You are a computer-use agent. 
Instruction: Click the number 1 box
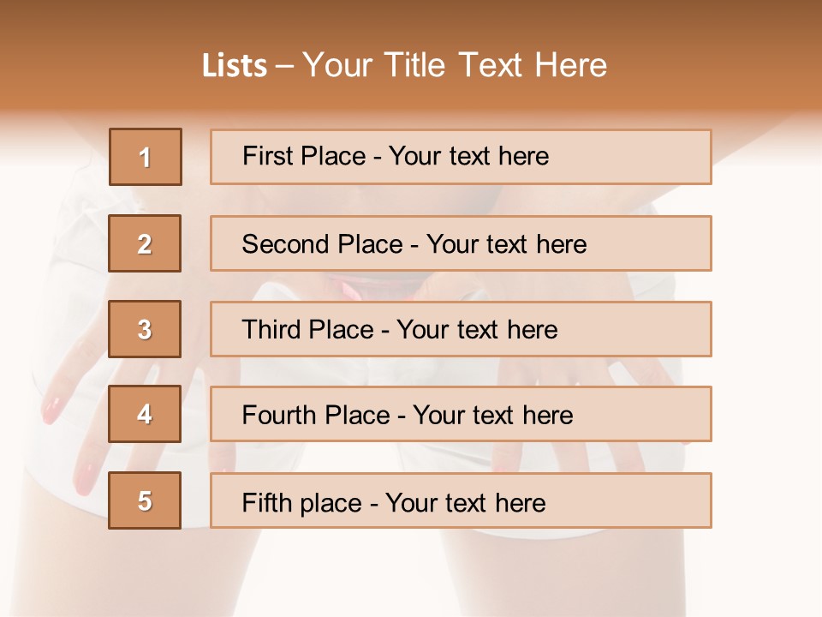coord(146,157)
